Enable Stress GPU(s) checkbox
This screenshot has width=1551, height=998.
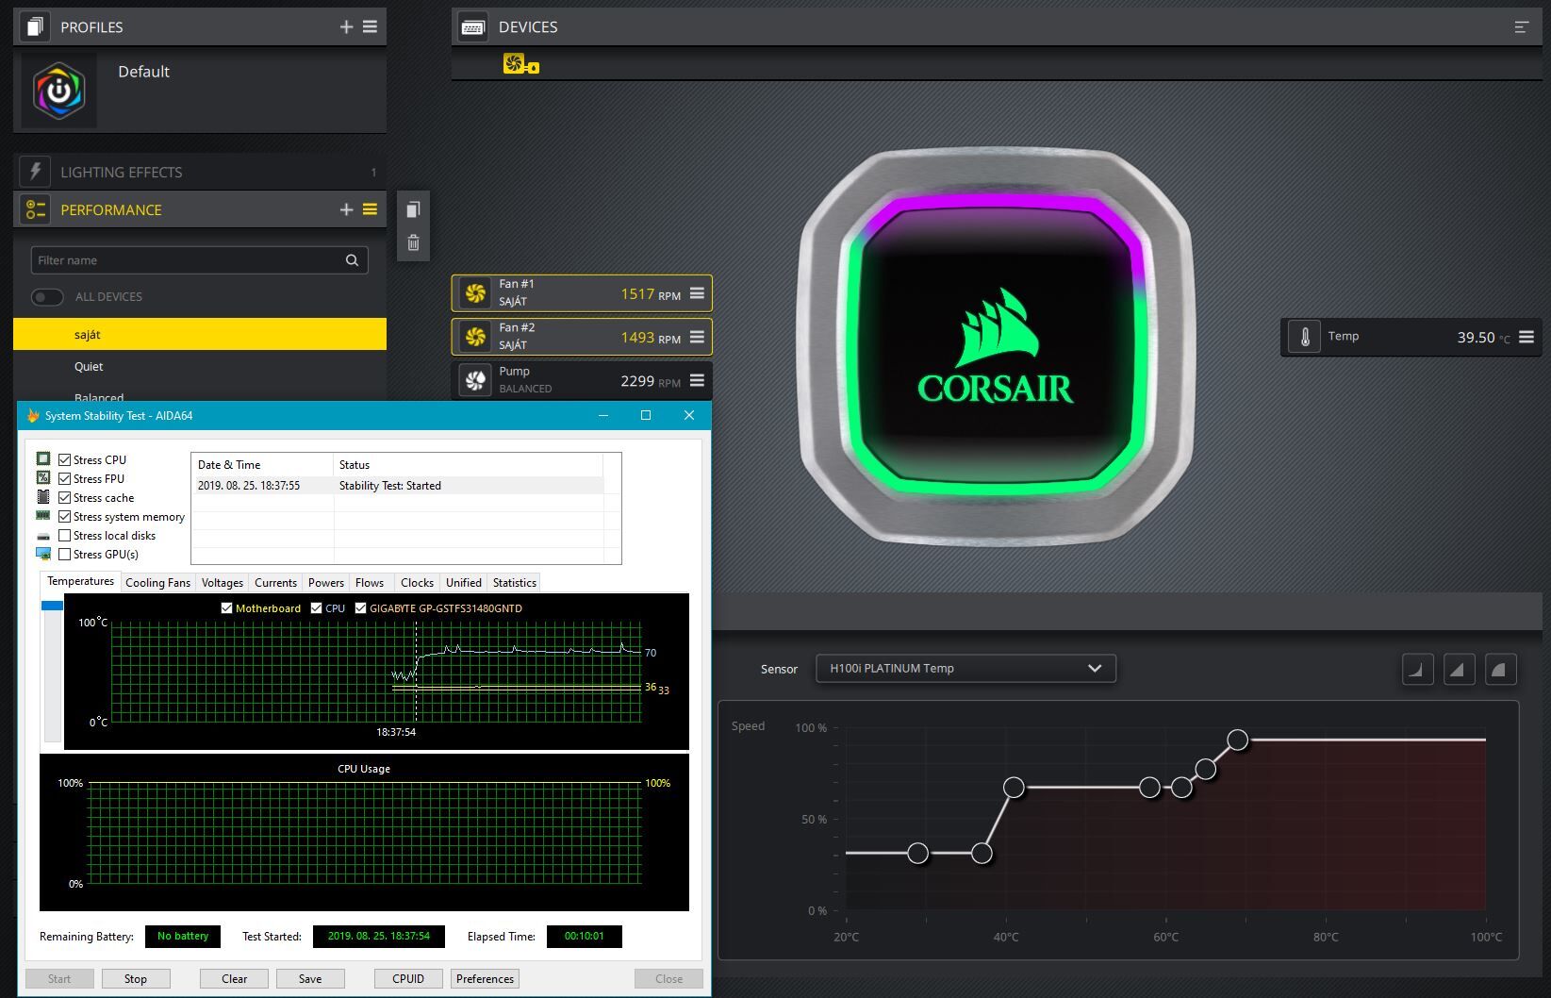pyautogui.click(x=65, y=554)
